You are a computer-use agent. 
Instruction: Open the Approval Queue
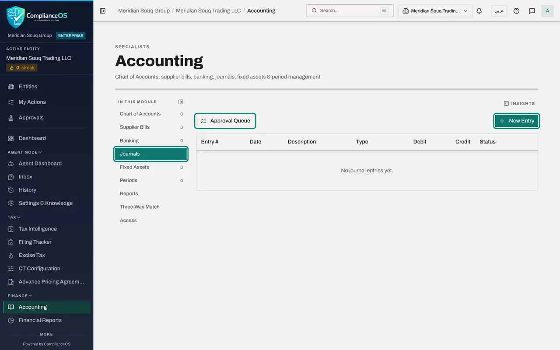(225, 121)
